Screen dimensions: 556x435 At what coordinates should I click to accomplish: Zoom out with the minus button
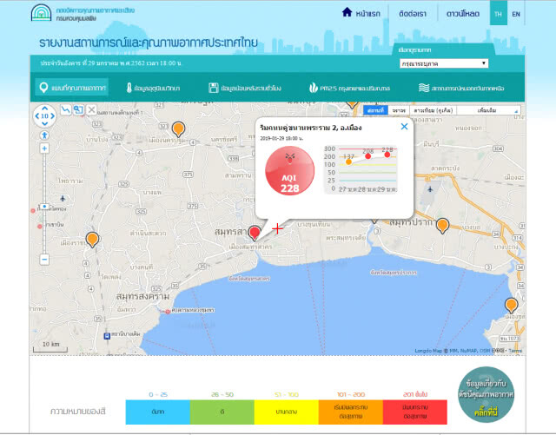44,259
